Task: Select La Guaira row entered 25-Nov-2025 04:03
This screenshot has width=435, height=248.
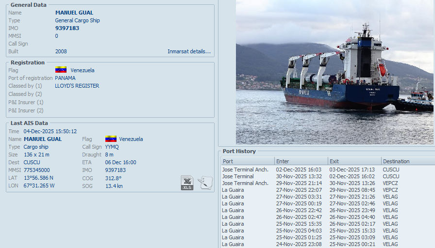Action: (328, 231)
